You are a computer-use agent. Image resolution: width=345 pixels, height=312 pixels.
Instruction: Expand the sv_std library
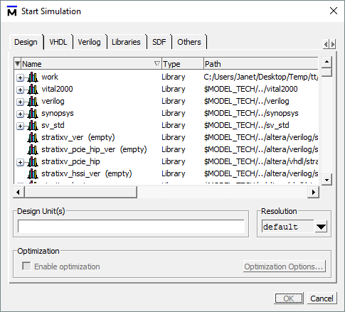point(20,126)
